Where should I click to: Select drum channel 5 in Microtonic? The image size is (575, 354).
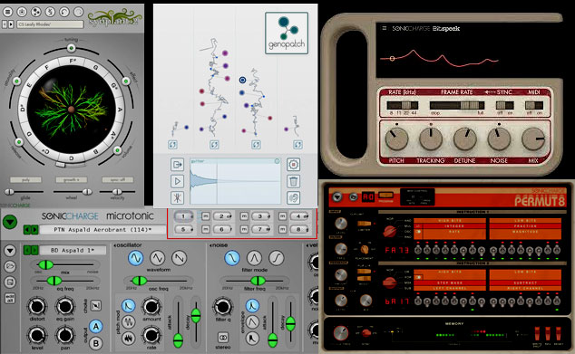pos(184,230)
